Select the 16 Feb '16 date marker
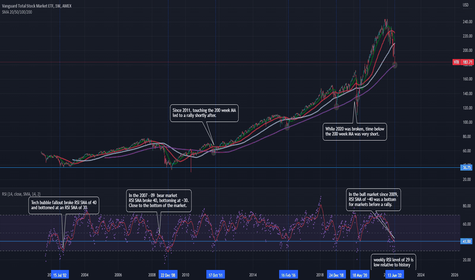475x280 pixels. pyautogui.click(x=288, y=275)
